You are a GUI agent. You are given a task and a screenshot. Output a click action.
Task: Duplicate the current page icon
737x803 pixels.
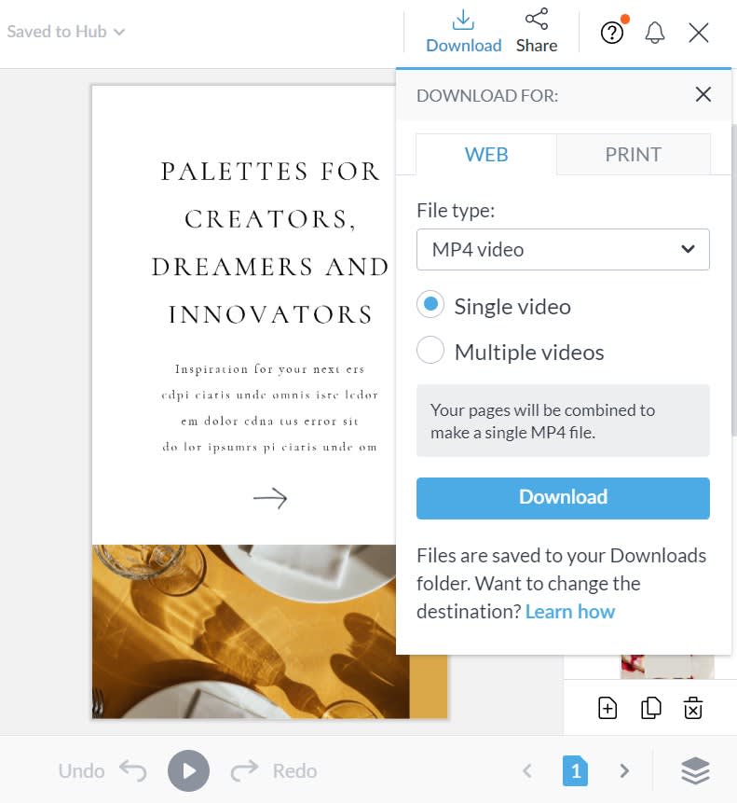[x=650, y=708]
